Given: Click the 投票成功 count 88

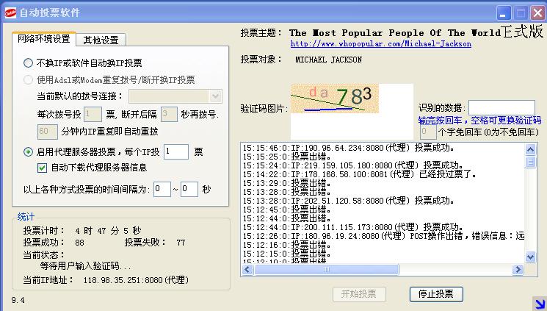Looking at the screenshot, I should (79, 243).
